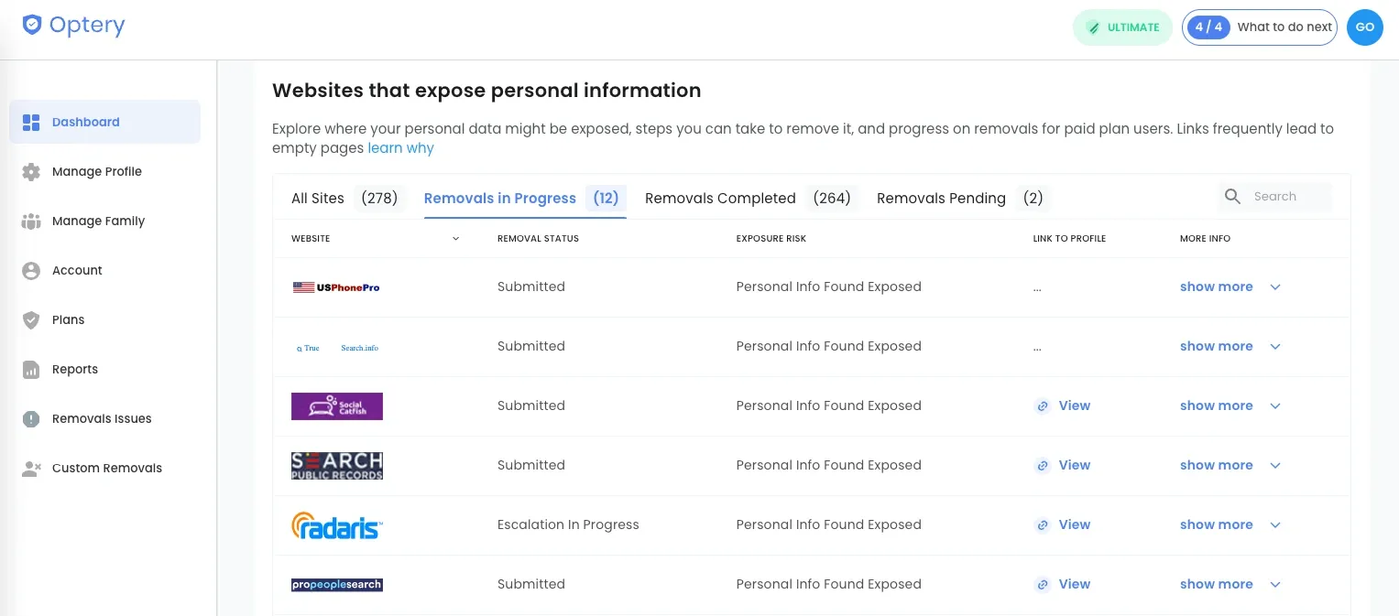Click link icon in propeoplesearch row
Viewport: 1399px width, 616px height.
(1042, 585)
